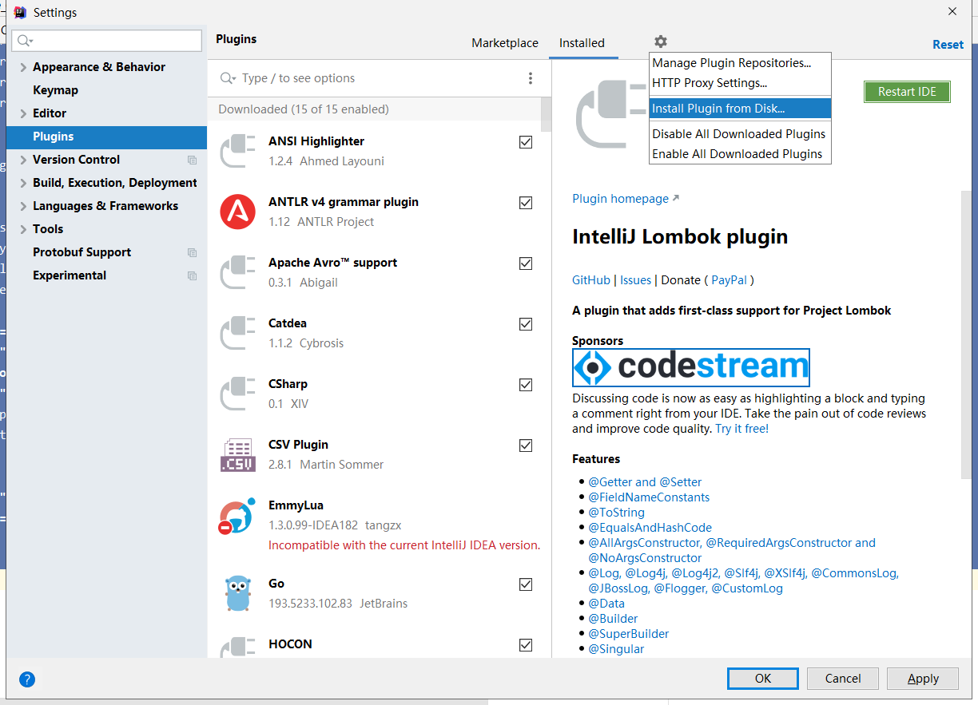The height and width of the screenshot is (705, 978).
Task: Click the Restart IDE button
Action: (x=907, y=92)
